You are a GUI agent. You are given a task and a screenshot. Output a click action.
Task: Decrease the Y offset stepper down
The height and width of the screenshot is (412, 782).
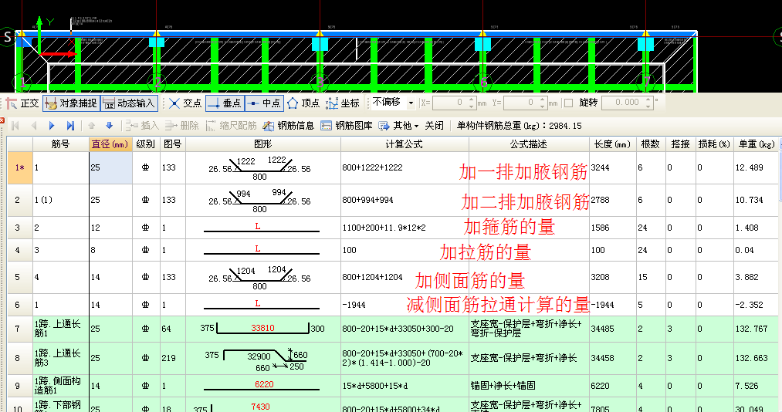(x=543, y=106)
